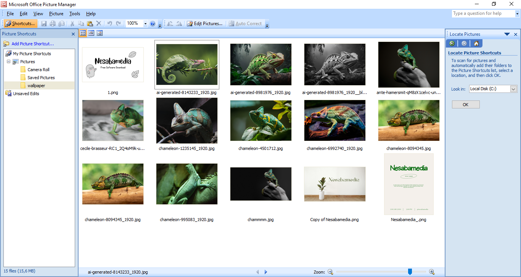Click Add Picture Shortcut link
The width and height of the screenshot is (521, 277).
click(32, 44)
